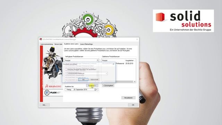Click the Ausgeliehen column header
This screenshot has width=222, height=125.
point(130,60)
